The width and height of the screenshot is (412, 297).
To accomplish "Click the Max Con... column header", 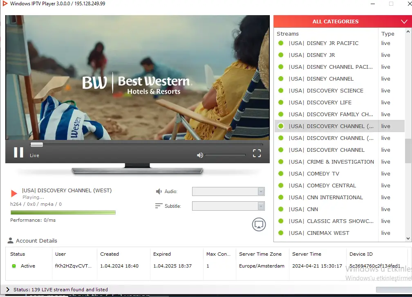I will click(x=218, y=254).
